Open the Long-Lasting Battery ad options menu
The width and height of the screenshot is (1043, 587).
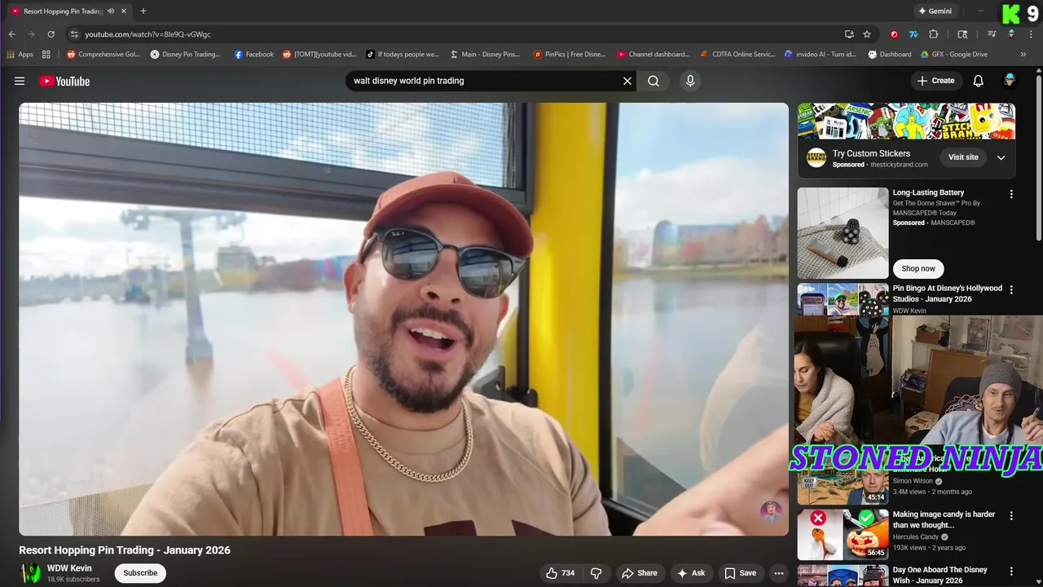tap(1011, 194)
